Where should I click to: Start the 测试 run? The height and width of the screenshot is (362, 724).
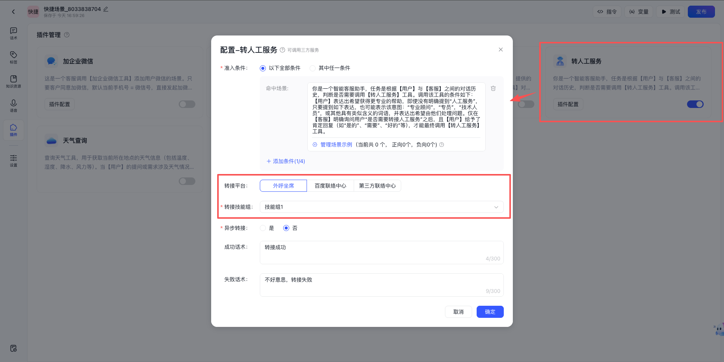click(x=670, y=12)
